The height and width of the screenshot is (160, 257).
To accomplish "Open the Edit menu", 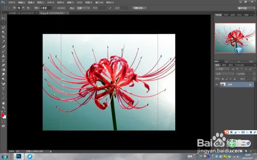I will click(x=21, y=3).
